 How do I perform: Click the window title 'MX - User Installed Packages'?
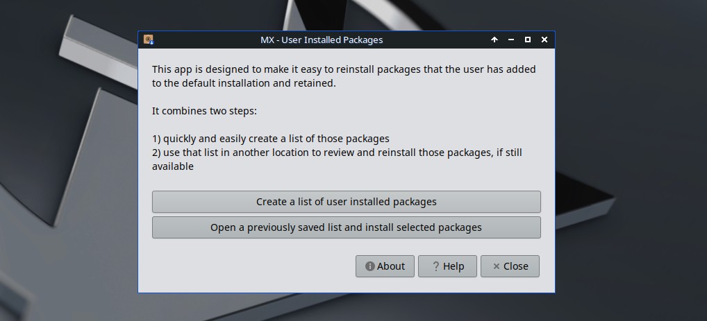point(322,40)
